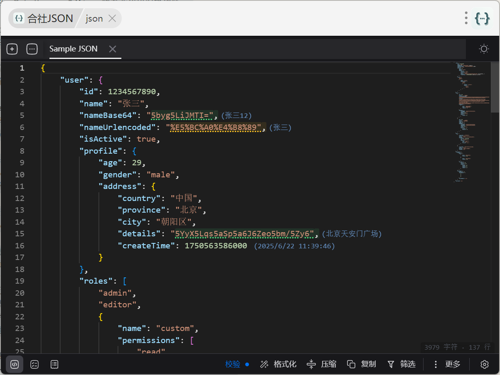Add a new tab with plus icon
The image size is (500, 375).
12,49
